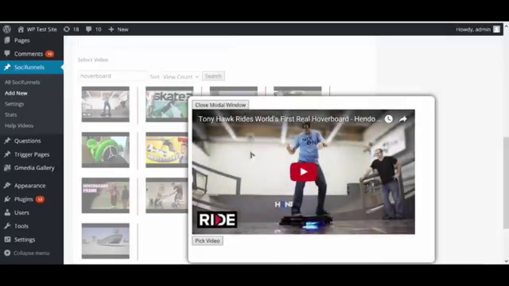
Task: Open Stats submenu link
Action: click(x=11, y=114)
